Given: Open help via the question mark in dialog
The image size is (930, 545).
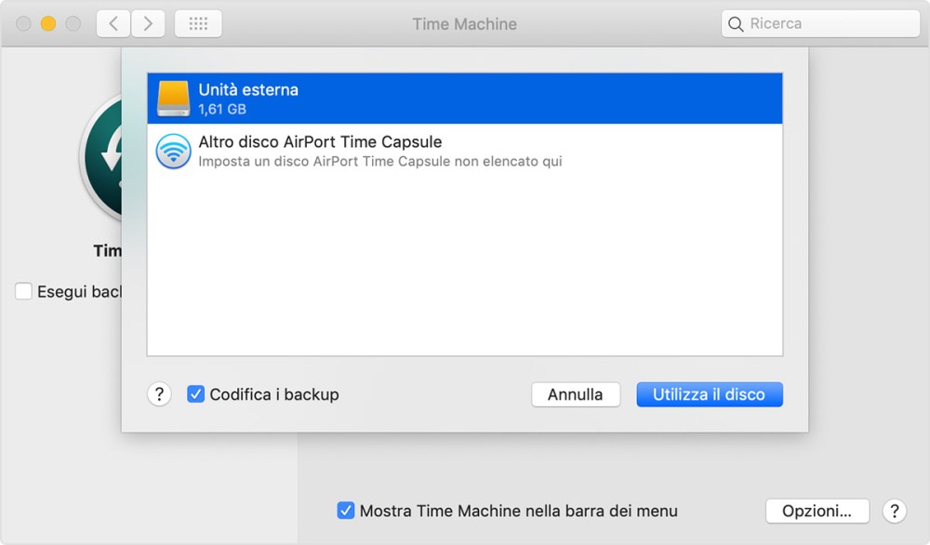Looking at the screenshot, I should click(159, 394).
